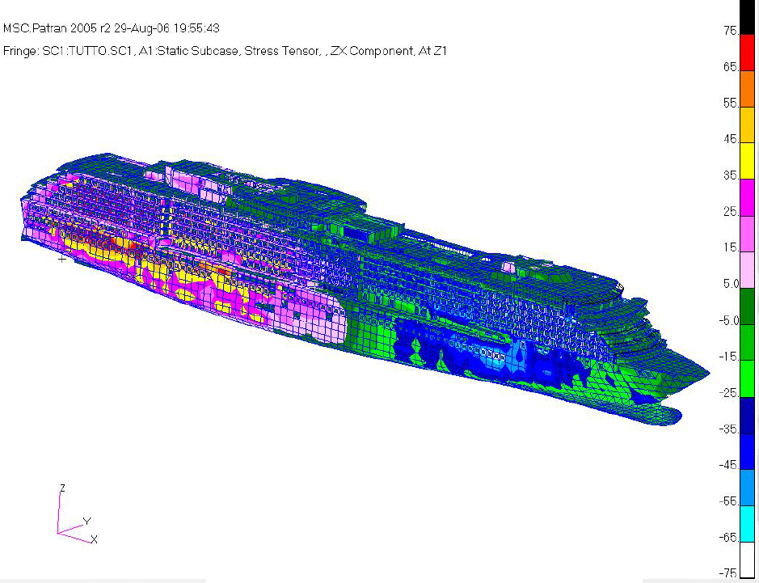The height and width of the screenshot is (583, 759).
Task: Select the orange legend color band
Action: [x=748, y=89]
